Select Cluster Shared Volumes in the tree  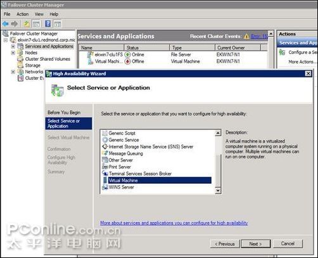click(x=48, y=59)
